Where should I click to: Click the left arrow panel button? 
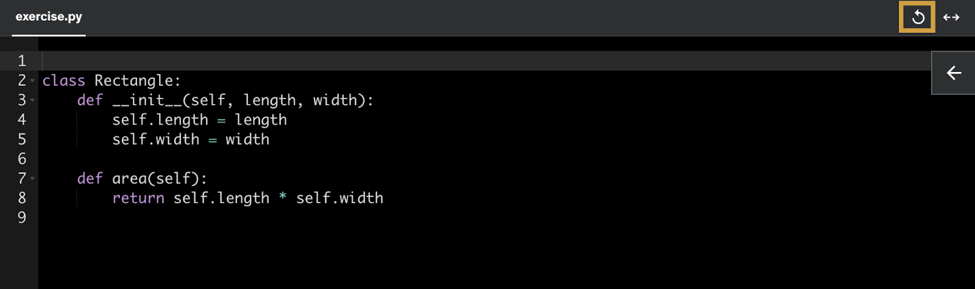(x=954, y=73)
